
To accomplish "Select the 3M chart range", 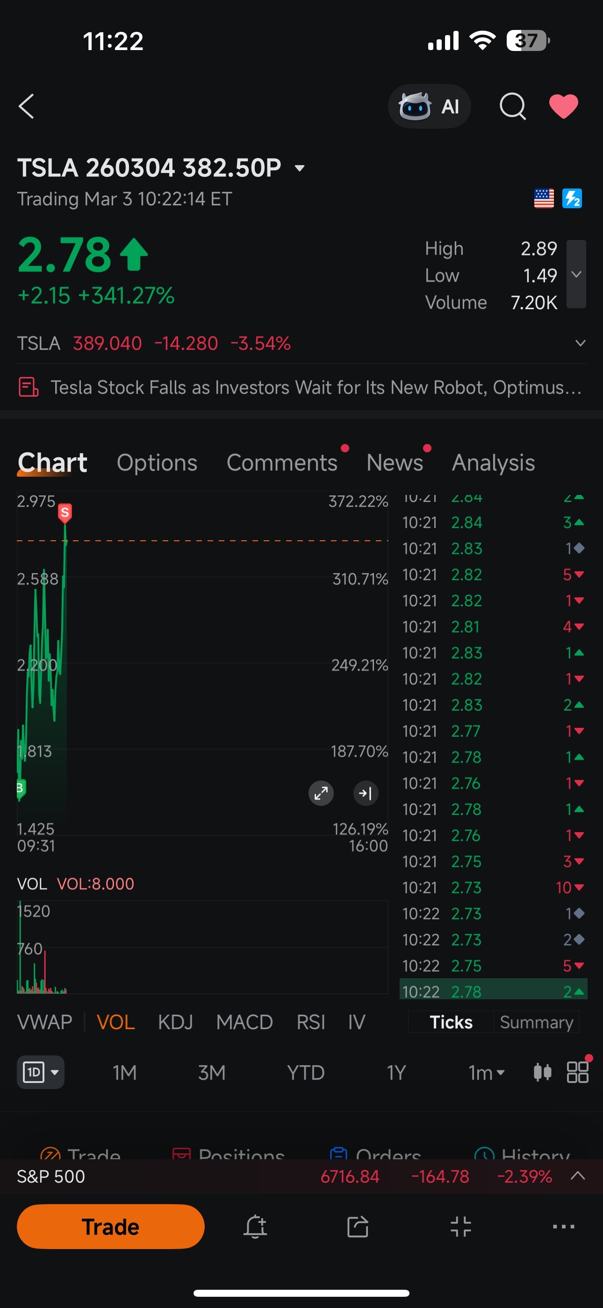I will (212, 1072).
